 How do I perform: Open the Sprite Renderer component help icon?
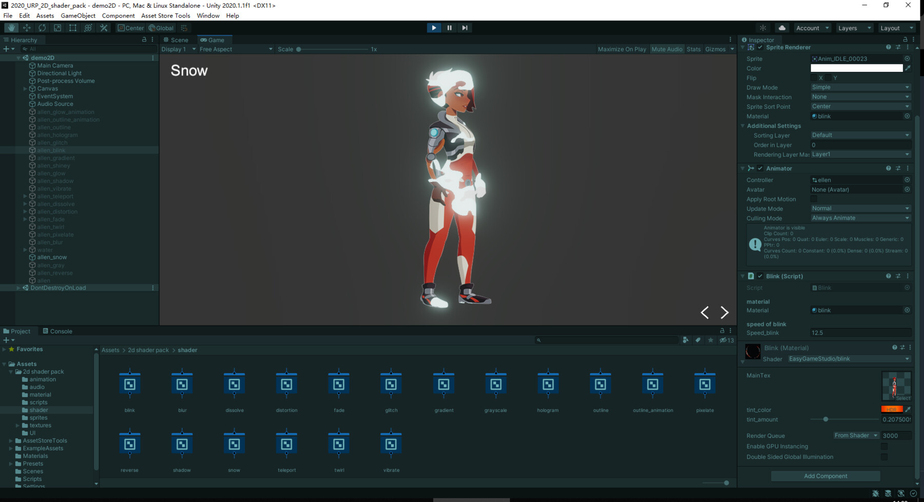click(x=889, y=47)
